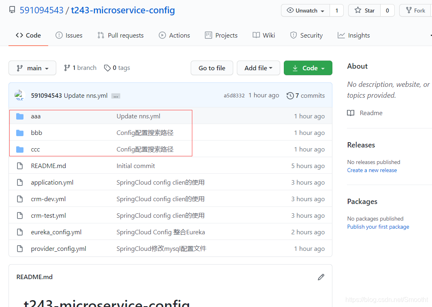Open Initial commit message link

136,166
